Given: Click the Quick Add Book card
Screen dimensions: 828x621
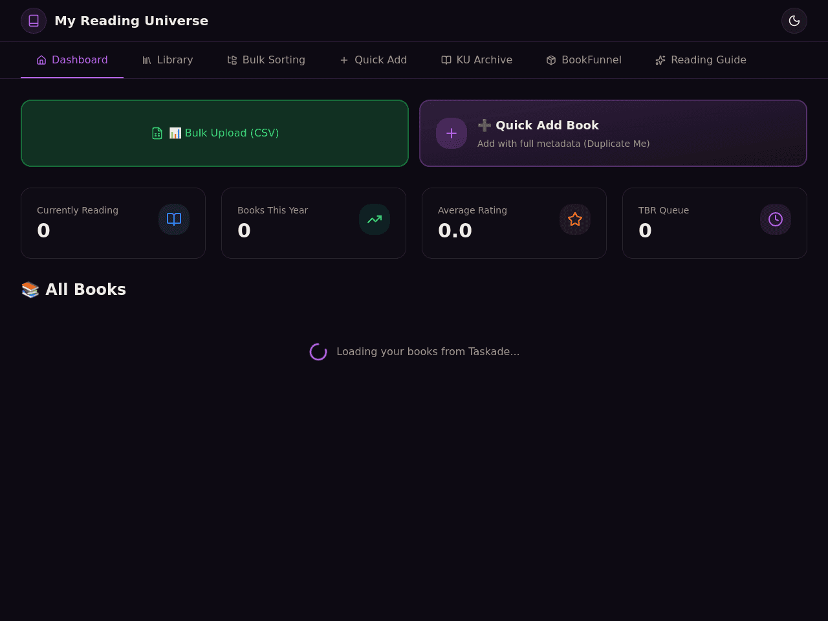Looking at the screenshot, I should coord(613,133).
